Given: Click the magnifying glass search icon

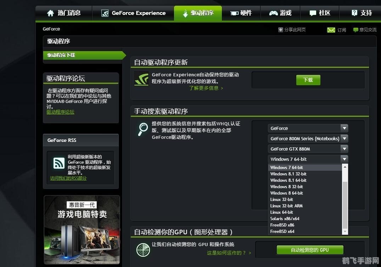Looking at the screenshot, I should [142, 129].
